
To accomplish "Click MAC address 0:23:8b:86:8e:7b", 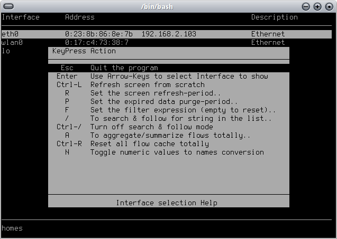I will pos(99,34).
